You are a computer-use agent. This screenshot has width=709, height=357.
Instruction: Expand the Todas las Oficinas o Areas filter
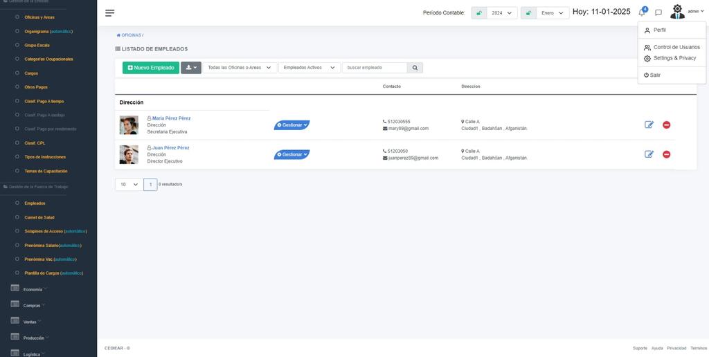pyautogui.click(x=240, y=68)
